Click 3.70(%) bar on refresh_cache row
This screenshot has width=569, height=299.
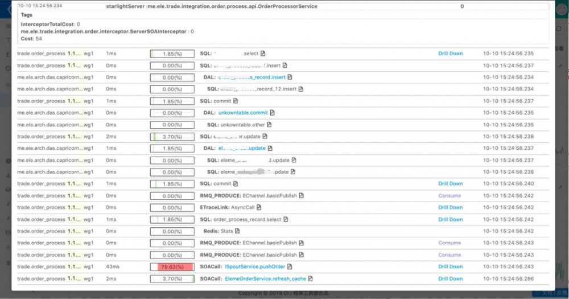coord(172,278)
